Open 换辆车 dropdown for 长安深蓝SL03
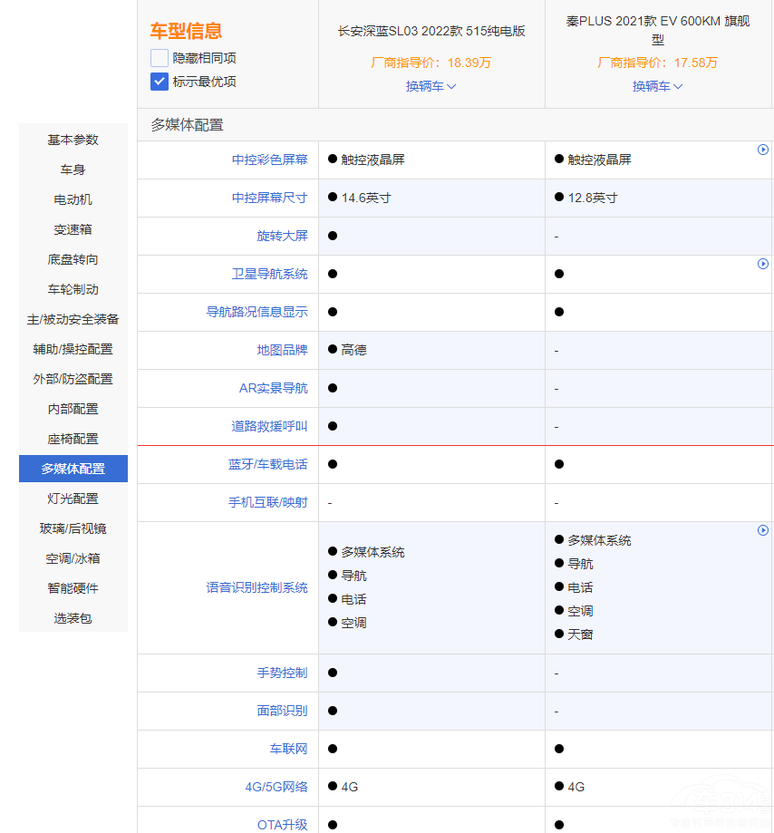Viewport: 774px width, 833px height. click(431, 86)
